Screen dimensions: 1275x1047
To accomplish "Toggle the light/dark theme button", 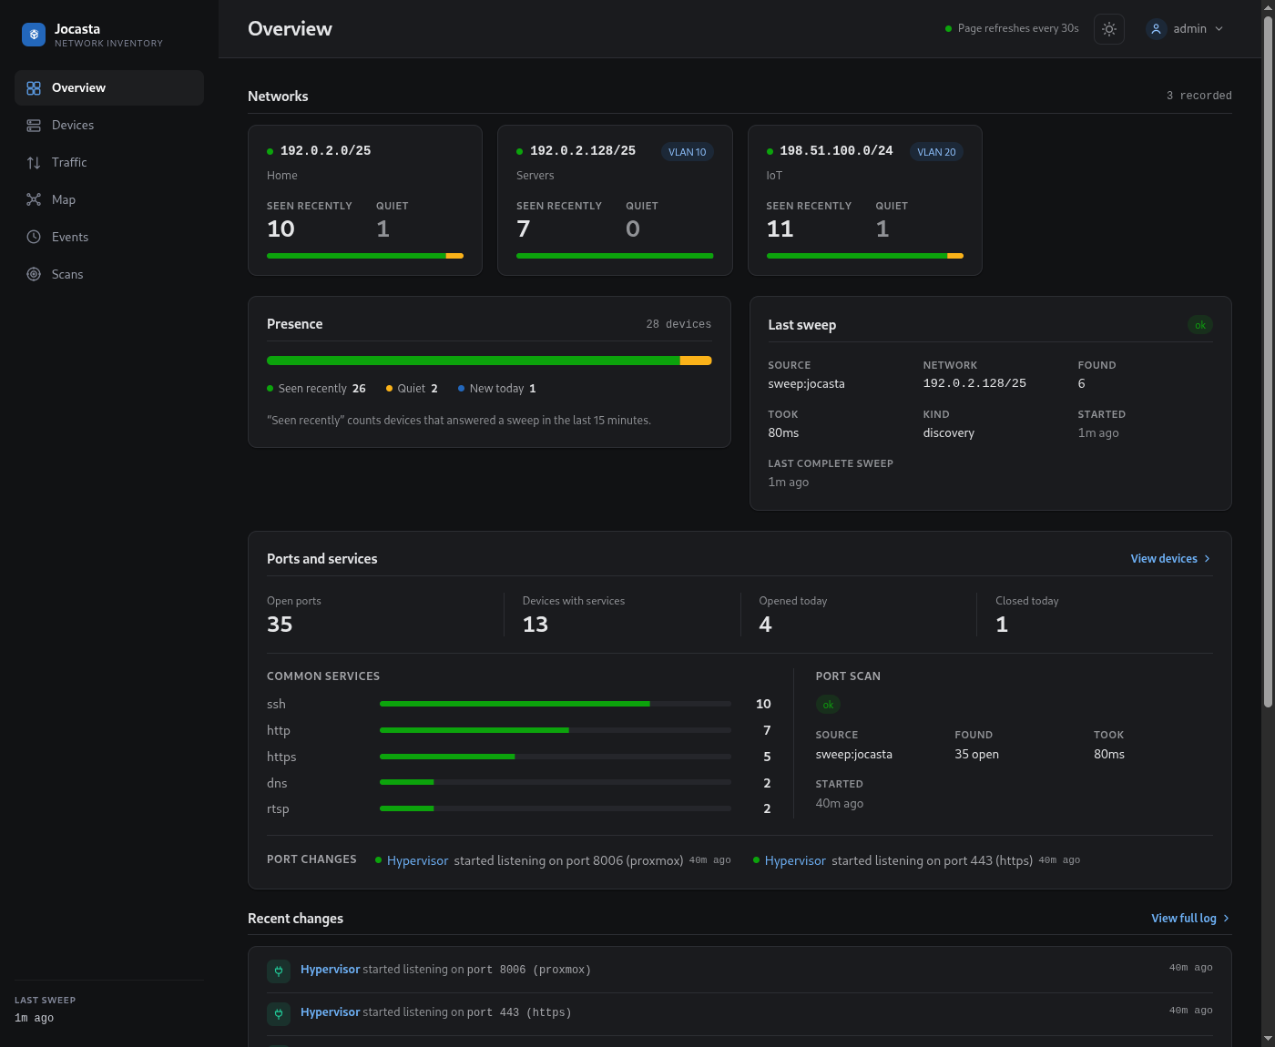I will click(x=1108, y=29).
